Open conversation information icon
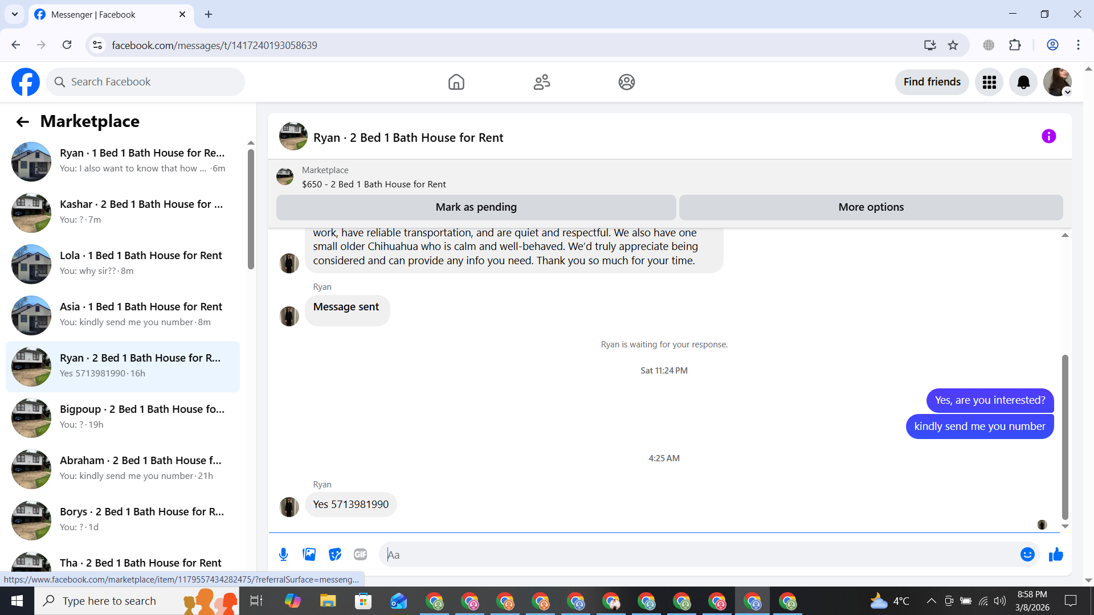The height and width of the screenshot is (615, 1094). pos(1048,137)
